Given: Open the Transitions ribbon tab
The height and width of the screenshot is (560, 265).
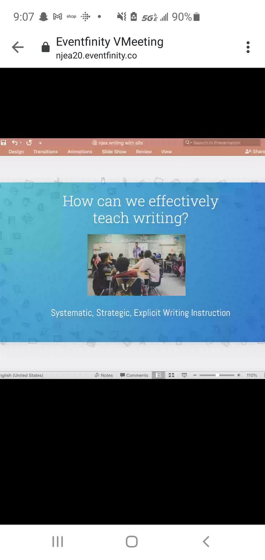Looking at the screenshot, I should [45, 152].
